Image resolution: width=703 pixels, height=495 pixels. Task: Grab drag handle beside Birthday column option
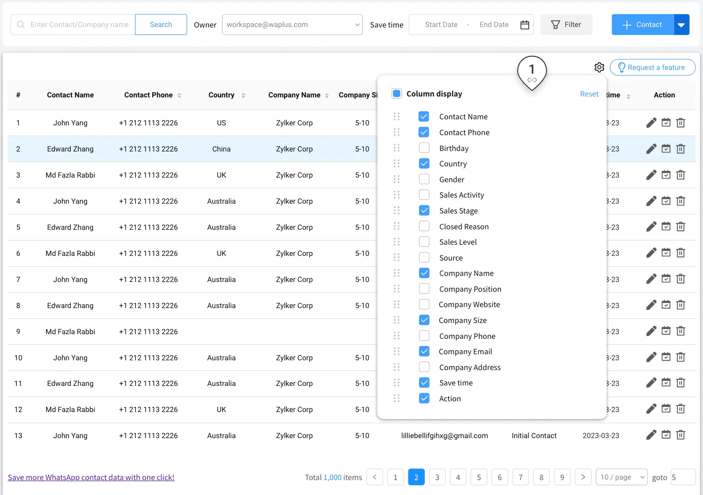click(397, 148)
